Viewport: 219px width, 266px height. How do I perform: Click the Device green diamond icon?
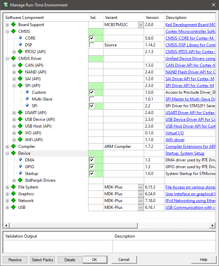pyautogui.click(x=14, y=153)
